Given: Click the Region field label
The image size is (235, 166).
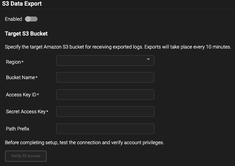Looking at the screenshot, I should 13,62.
